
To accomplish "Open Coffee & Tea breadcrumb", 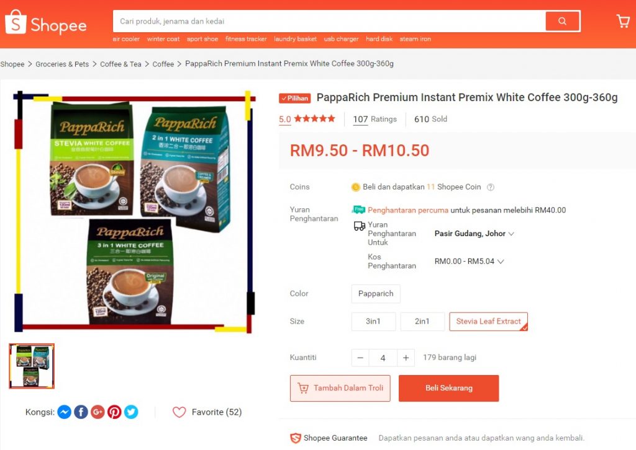I will 120,64.
